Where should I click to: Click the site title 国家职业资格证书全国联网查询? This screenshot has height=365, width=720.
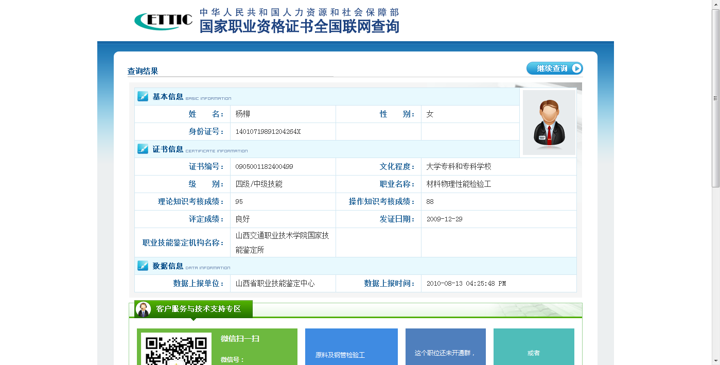[x=299, y=26]
